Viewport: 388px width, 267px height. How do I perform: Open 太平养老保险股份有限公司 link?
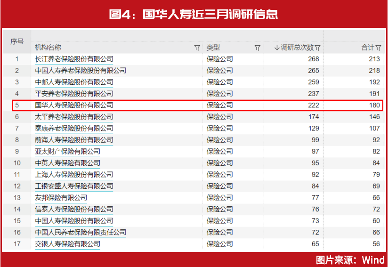pos(74,117)
